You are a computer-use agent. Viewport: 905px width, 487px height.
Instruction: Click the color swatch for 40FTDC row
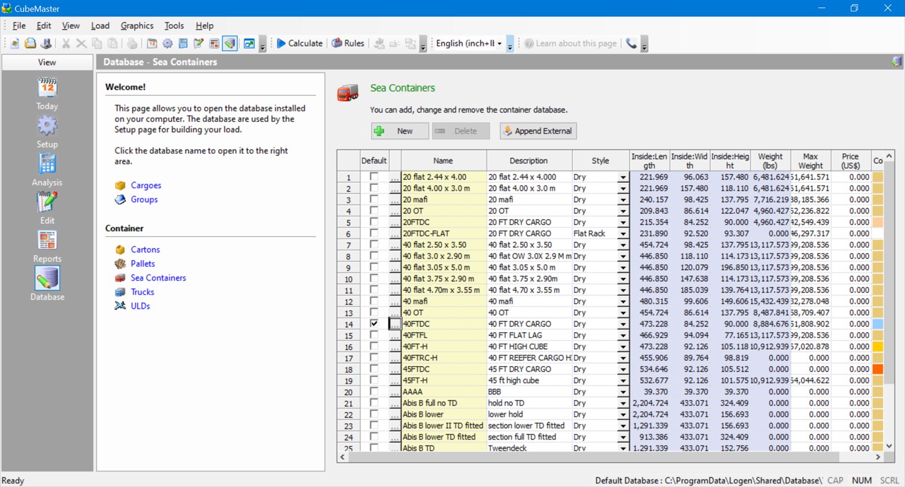click(x=878, y=324)
